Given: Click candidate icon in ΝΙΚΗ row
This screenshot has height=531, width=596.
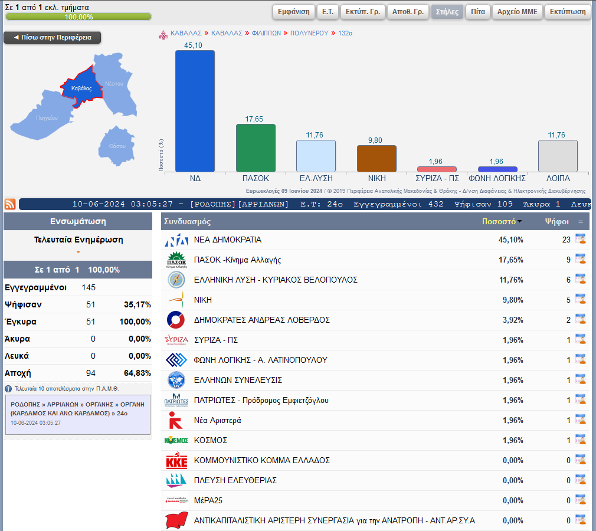Looking at the screenshot, I should point(580,300).
